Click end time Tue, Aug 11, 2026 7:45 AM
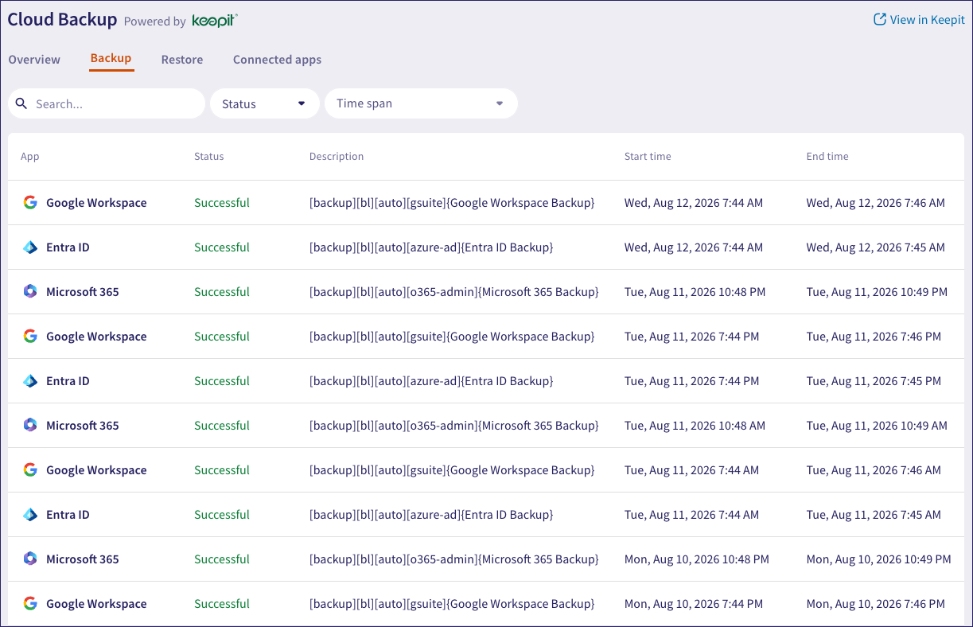This screenshot has height=627, width=973. tap(874, 515)
